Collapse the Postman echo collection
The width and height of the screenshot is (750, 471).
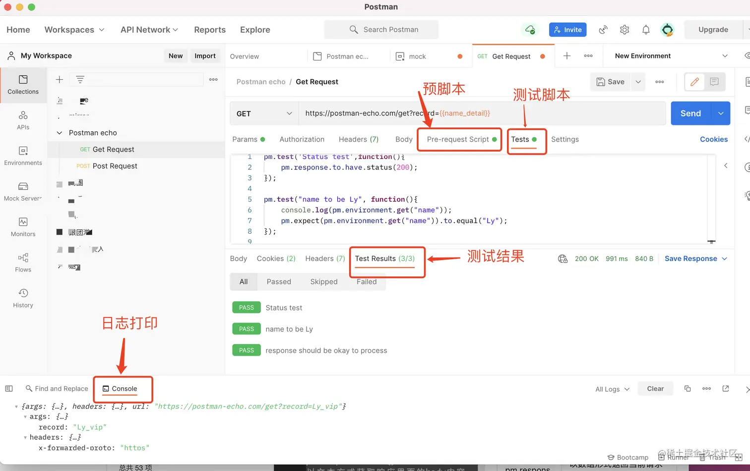[x=60, y=133]
